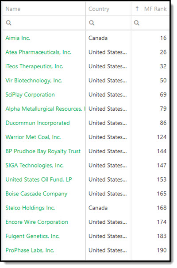Image resolution: width=177 pixels, height=268 pixels.
Task: Open the Stelco Holdings Inc. link
Action: click(30, 208)
